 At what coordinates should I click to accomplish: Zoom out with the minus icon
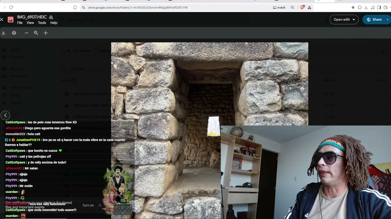click(27, 33)
